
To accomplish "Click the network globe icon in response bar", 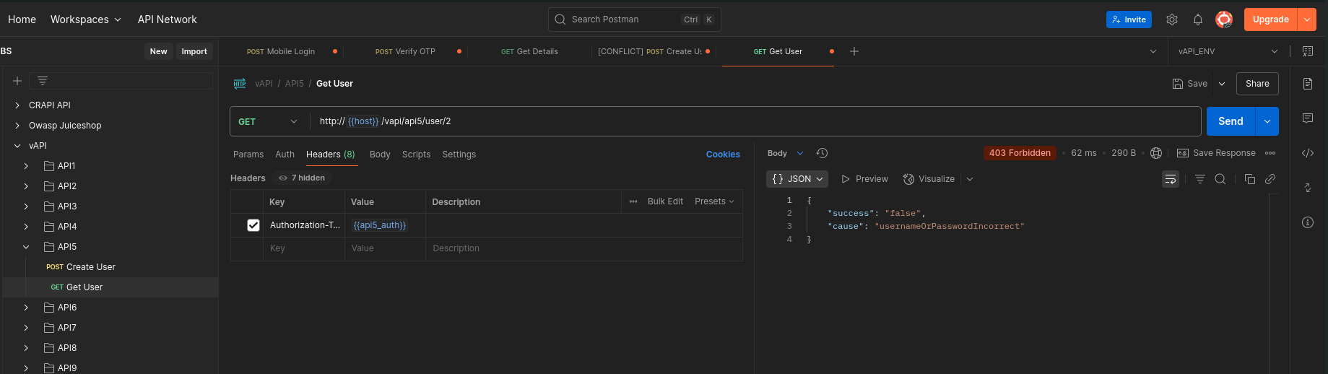I will [x=1156, y=153].
